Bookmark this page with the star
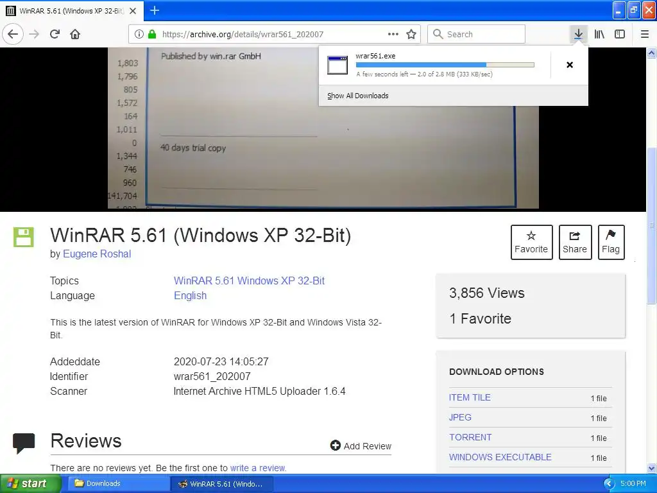The width and height of the screenshot is (657, 493). pyautogui.click(x=411, y=34)
